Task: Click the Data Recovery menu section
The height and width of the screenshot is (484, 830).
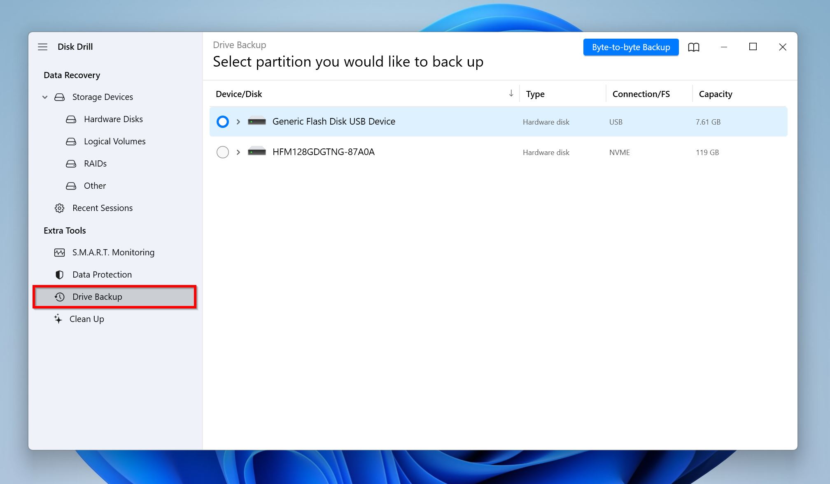Action: [x=72, y=74]
